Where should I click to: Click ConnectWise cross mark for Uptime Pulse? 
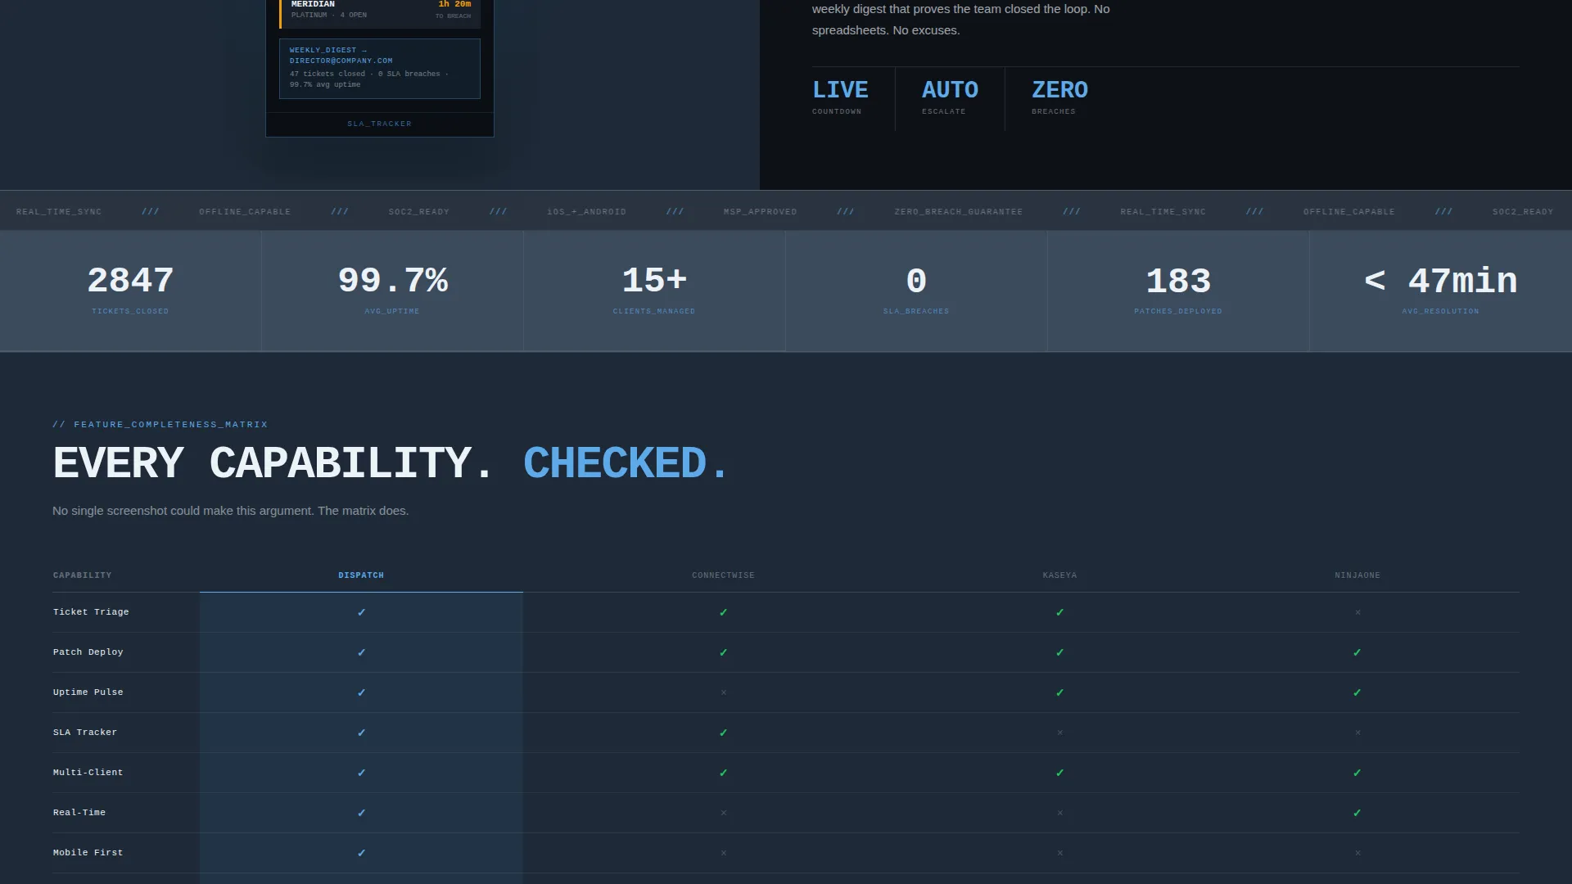[x=723, y=692]
